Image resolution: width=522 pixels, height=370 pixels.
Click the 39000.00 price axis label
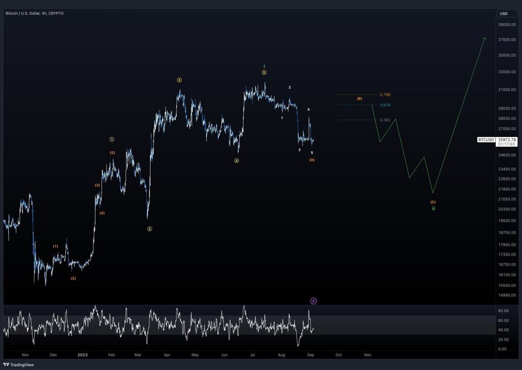click(507, 24)
